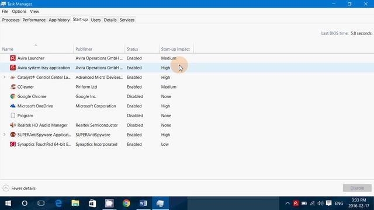The width and height of the screenshot is (374, 210).
Task: Click the Catalyst Control Center row icon
Action: 13,78
